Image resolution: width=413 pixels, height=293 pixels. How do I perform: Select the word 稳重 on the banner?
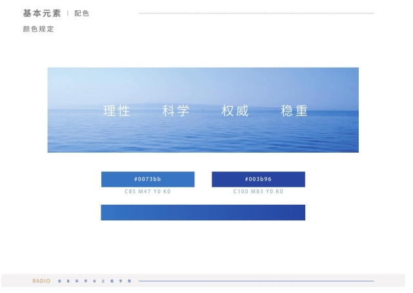tap(294, 111)
